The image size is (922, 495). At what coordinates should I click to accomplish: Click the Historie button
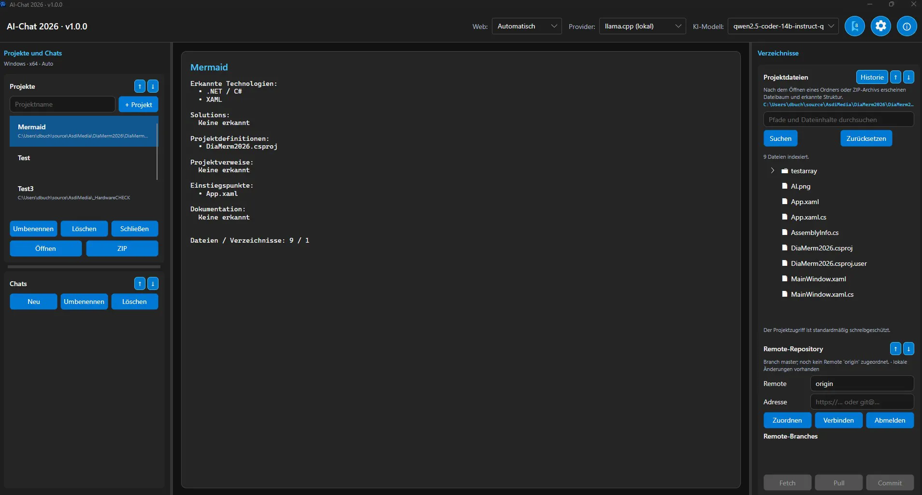[872, 77]
